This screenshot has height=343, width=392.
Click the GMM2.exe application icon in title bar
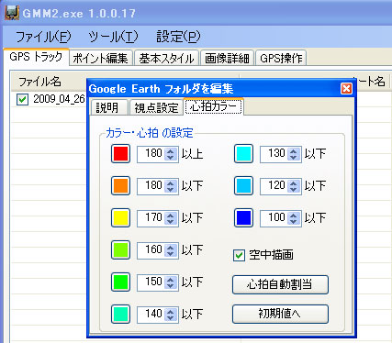[x=12, y=12]
